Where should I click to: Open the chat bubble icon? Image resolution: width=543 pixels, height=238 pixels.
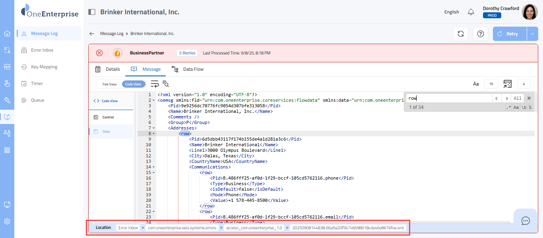pyautogui.click(x=526, y=221)
